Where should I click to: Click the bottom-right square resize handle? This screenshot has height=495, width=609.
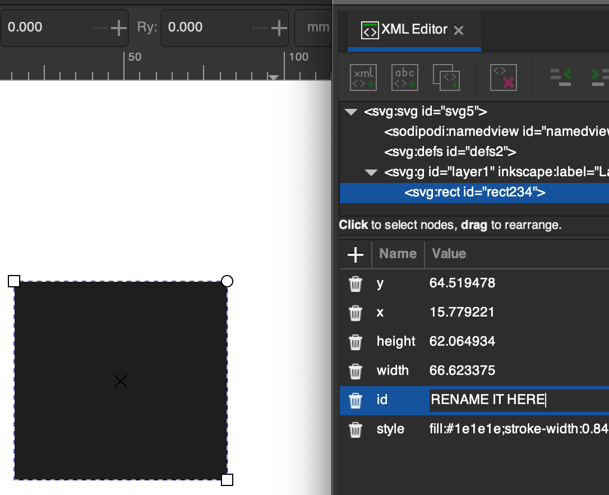pyautogui.click(x=227, y=480)
